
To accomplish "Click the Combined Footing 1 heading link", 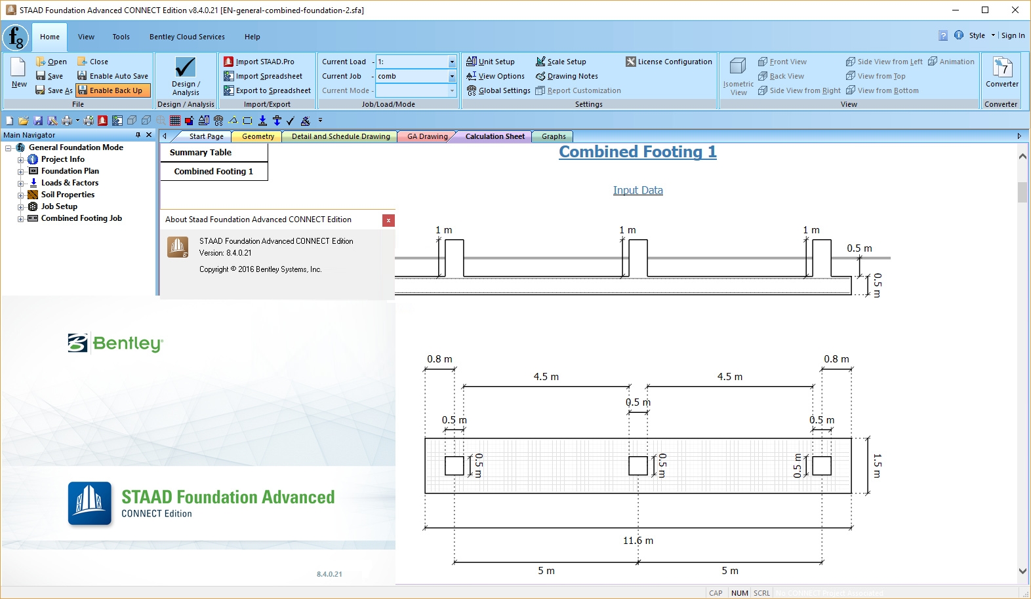I will (x=637, y=152).
